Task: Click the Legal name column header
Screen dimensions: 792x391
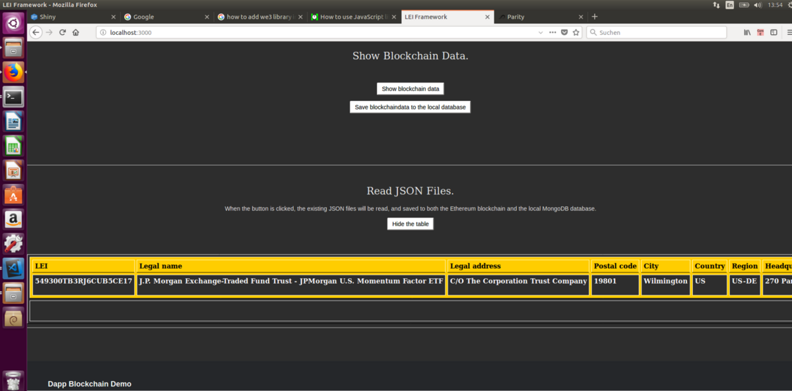Action: click(291, 266)
